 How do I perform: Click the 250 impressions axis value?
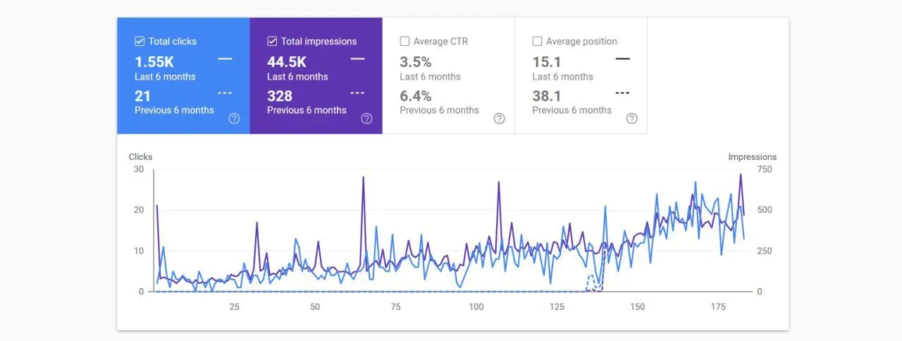tap(765, 251)
